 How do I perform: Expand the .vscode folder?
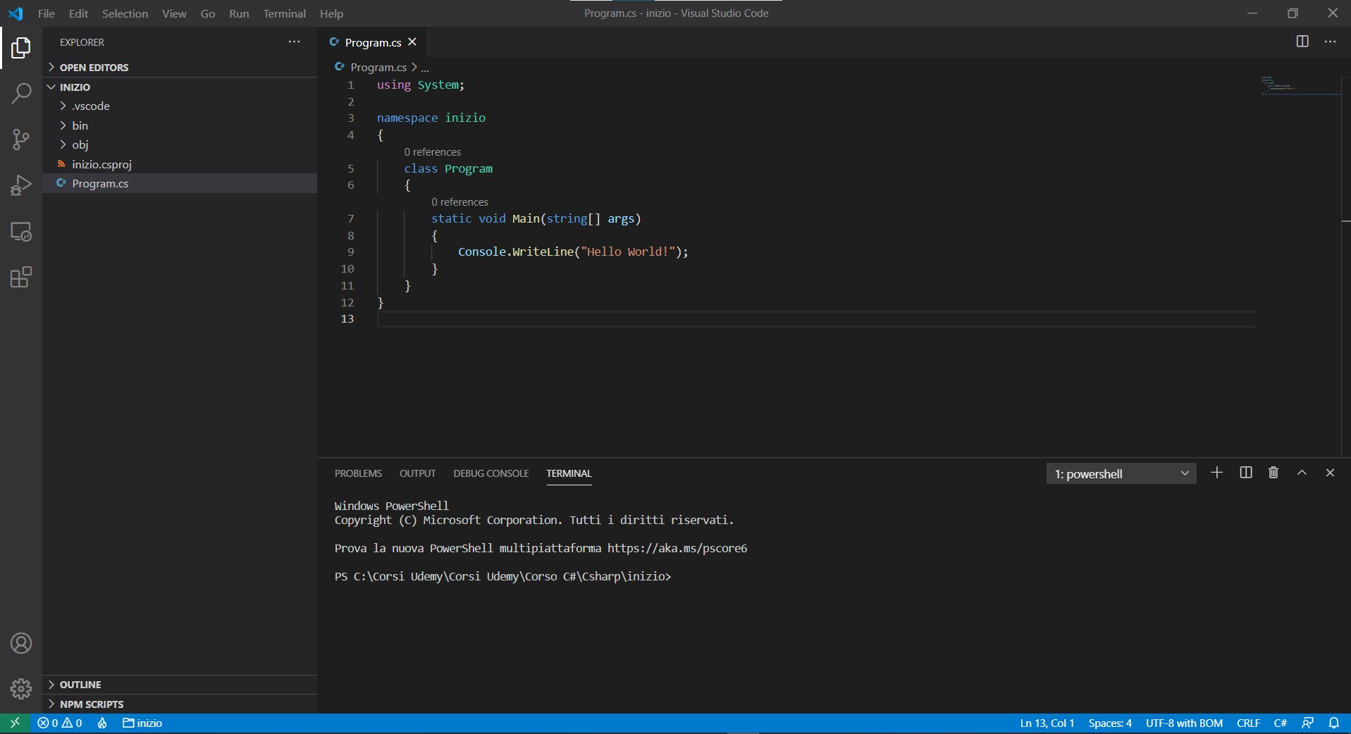coord(91,106)
